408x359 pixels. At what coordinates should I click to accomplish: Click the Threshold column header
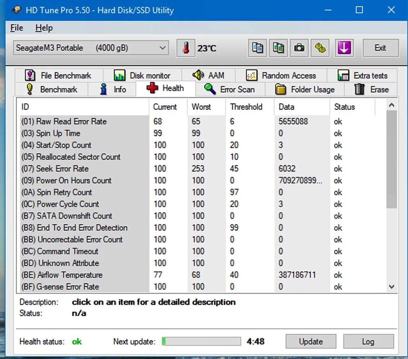coord(250,107)
